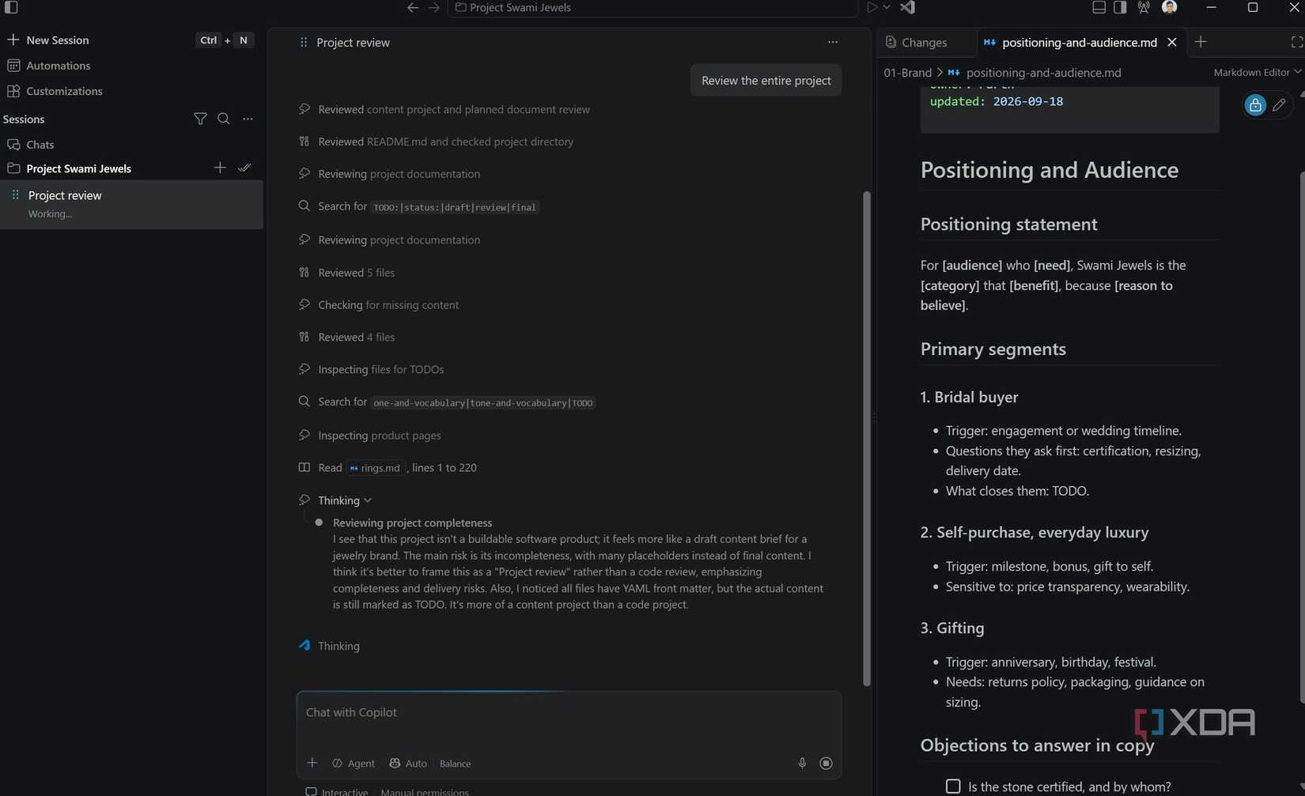Image resolution: width=1305 pixels, height=796 pixels.
Task: Edit the document with the pencil icon
Action: (1279, 104)
